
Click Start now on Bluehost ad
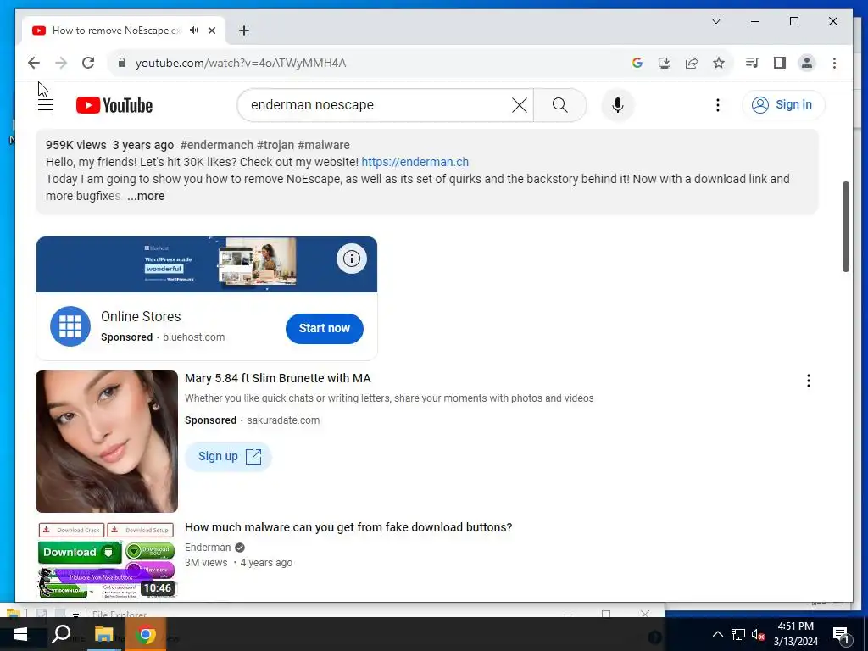click(x=325, y=328)
